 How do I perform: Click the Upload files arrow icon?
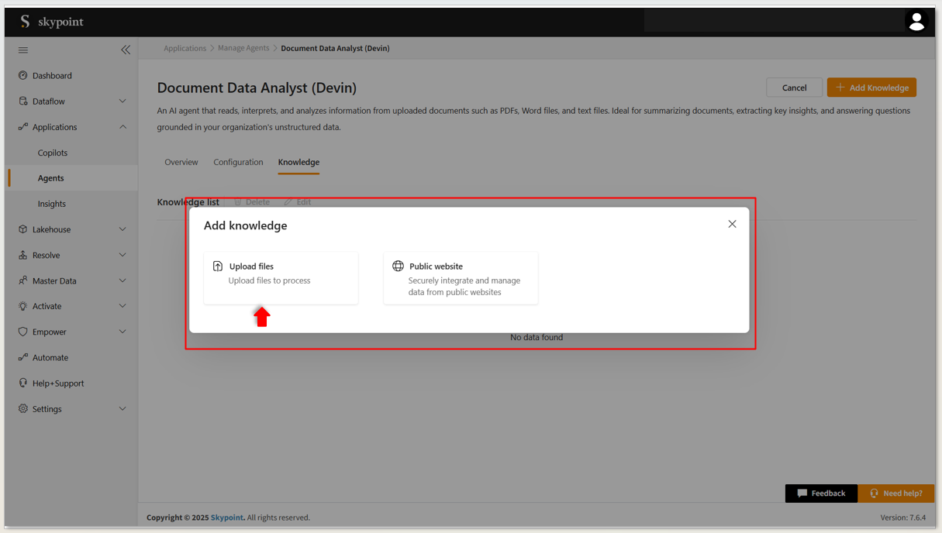click(218, 266)
